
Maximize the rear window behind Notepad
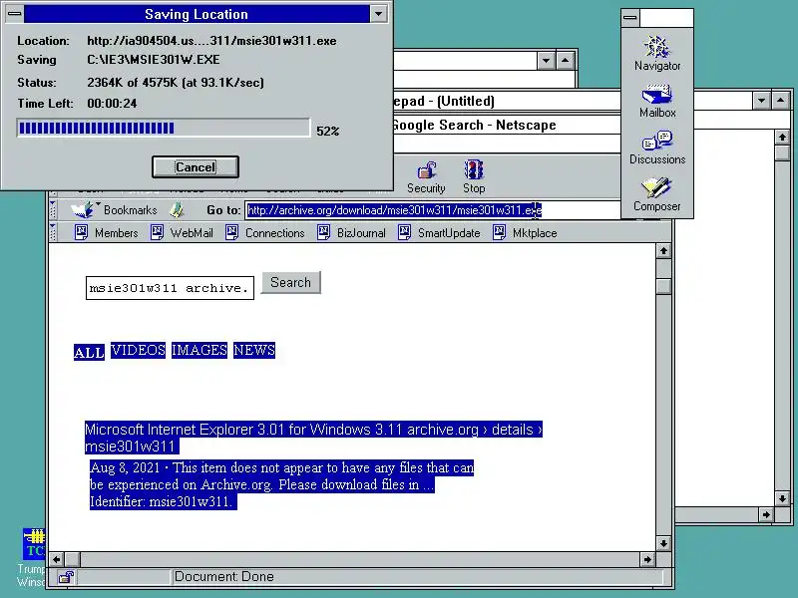point(565,61)
